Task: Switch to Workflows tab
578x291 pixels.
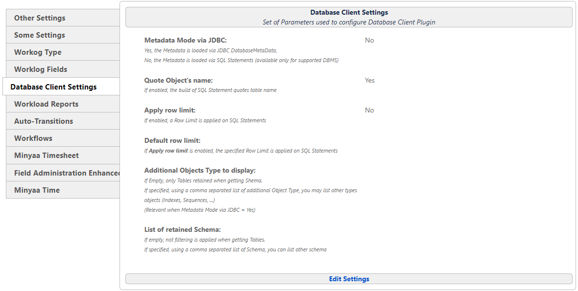Action: coord(33,138)
